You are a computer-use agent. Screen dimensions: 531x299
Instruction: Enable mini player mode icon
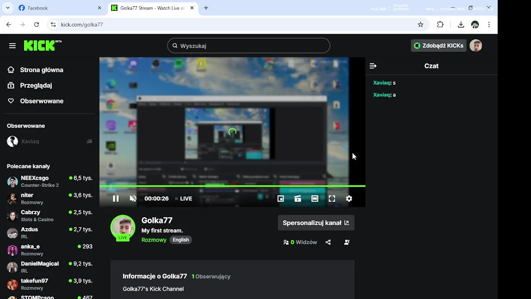[x=280, y=199]
